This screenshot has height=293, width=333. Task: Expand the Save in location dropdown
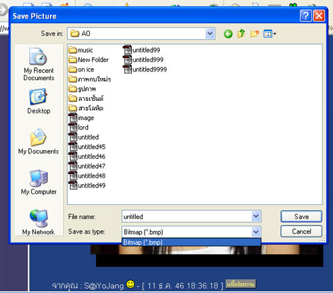(210, 34)
